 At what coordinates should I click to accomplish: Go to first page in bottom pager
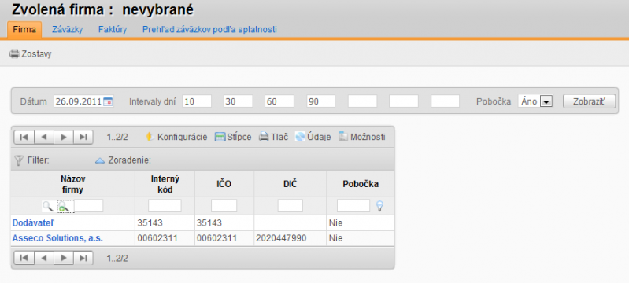(24, 258)
